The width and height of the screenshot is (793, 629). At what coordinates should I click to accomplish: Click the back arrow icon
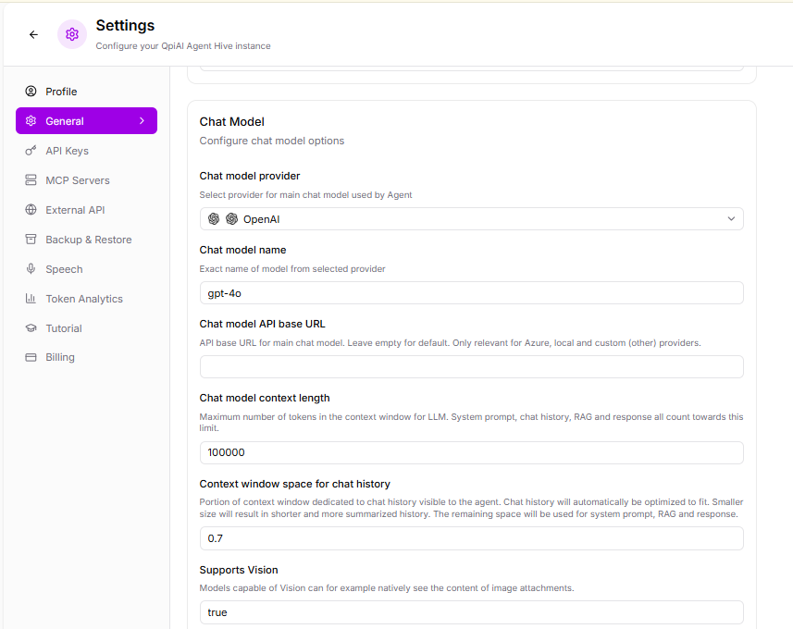click(34, 34)
